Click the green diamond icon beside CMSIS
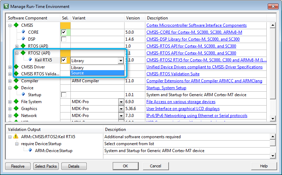The height and width of the screenshot is (175, 282). (16, 25)
